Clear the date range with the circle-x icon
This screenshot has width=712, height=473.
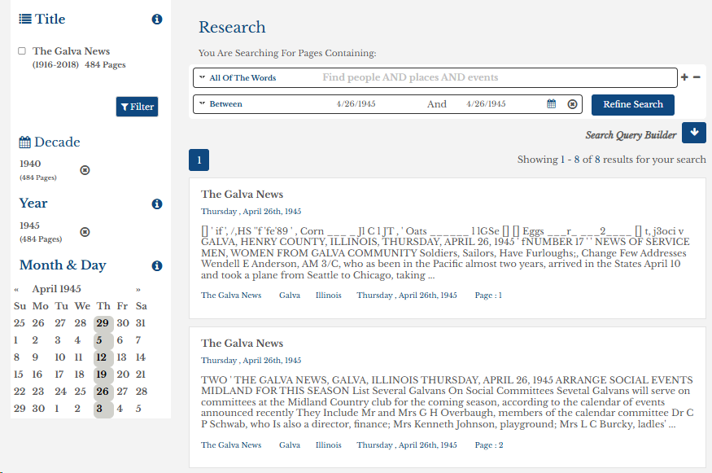(x=572, y=104)
